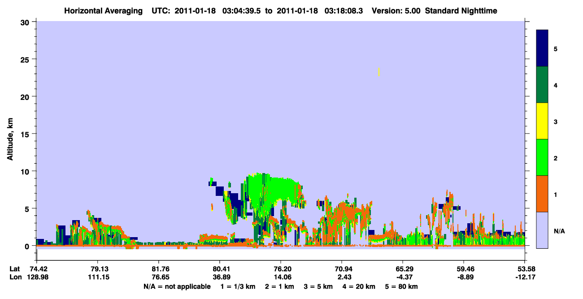The image size is (583, 299).
Task: Click the dark green color bar segment labeled 4
Action: tap(542, 85)
